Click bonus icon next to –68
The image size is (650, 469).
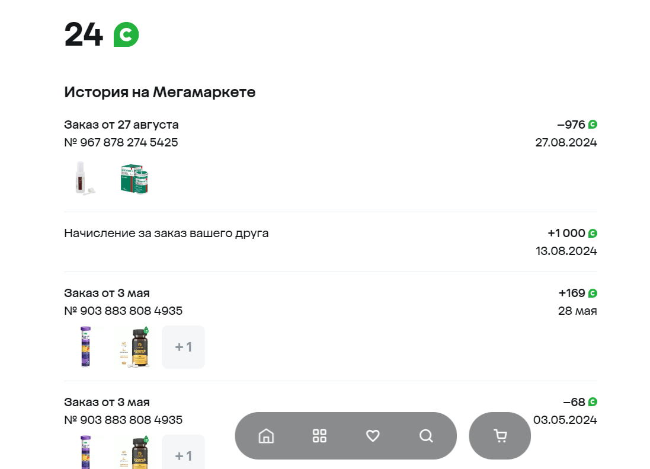click(593, 402)
